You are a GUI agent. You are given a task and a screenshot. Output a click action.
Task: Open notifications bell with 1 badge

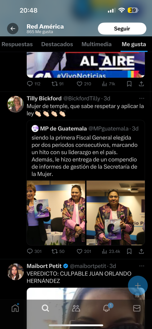coord(107,307)
